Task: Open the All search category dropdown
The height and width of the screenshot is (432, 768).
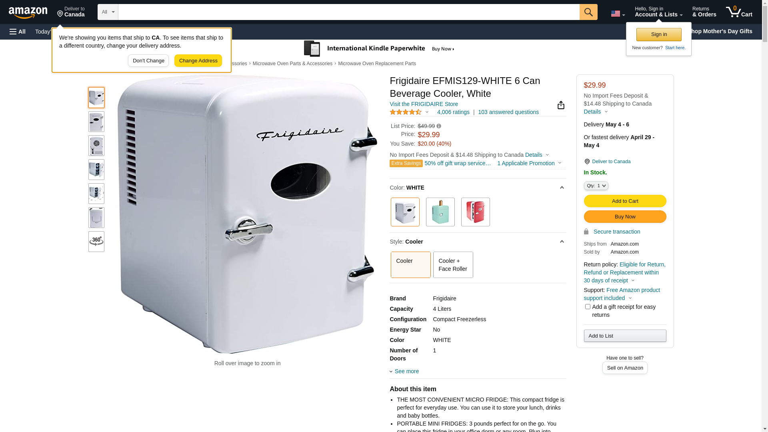Action: 108,12
